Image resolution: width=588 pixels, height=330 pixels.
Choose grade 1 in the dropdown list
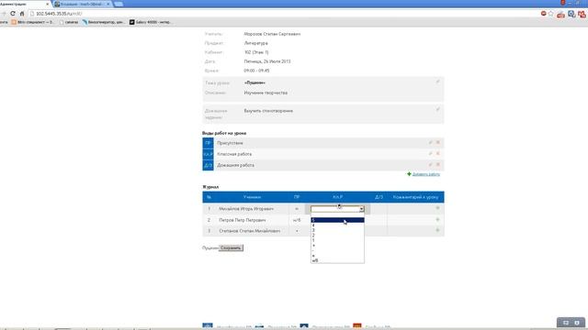337,240
